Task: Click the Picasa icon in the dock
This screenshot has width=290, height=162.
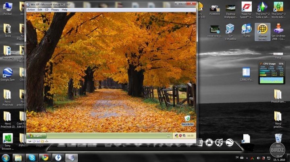Action: tap(209, 142)
